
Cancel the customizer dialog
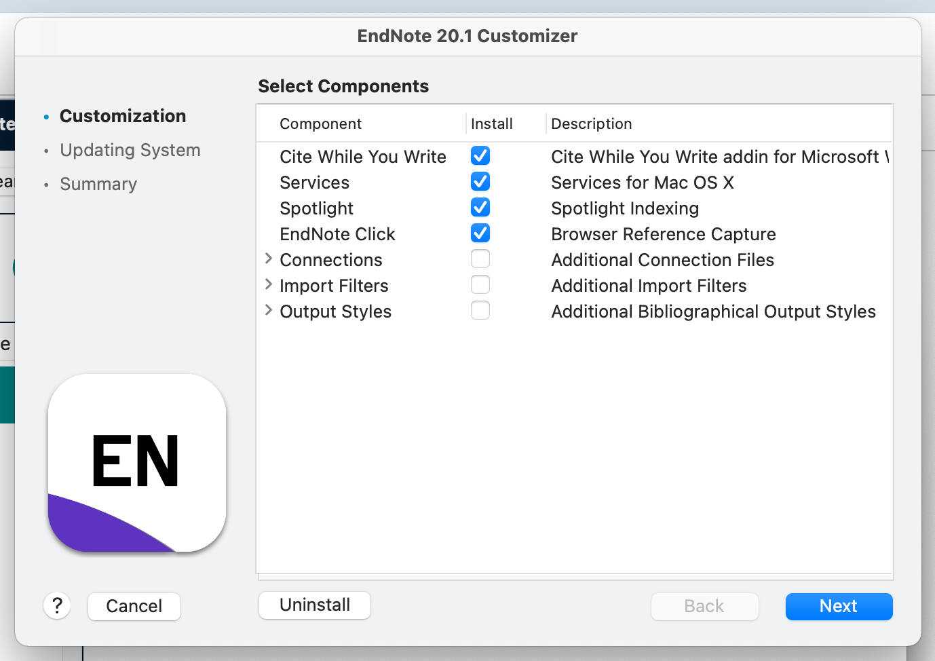click(134, 606)
